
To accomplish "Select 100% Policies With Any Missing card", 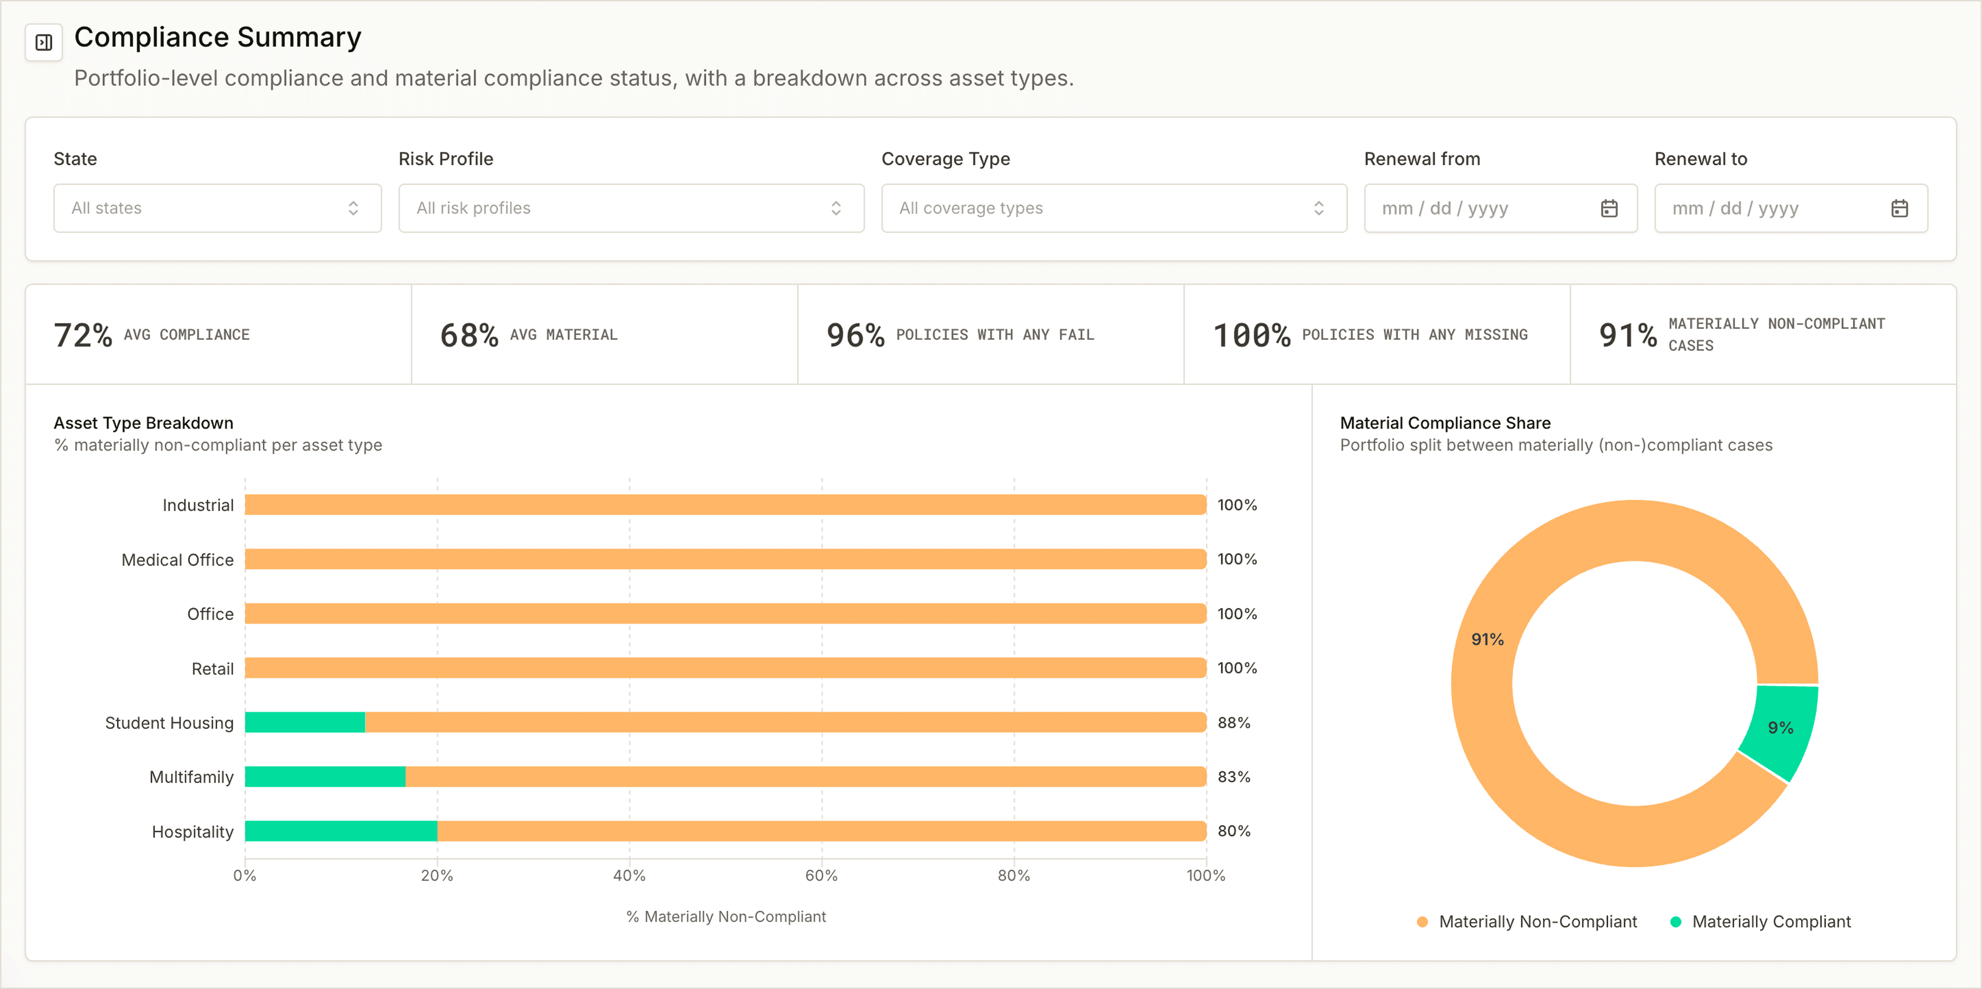I will [1377, 335].
